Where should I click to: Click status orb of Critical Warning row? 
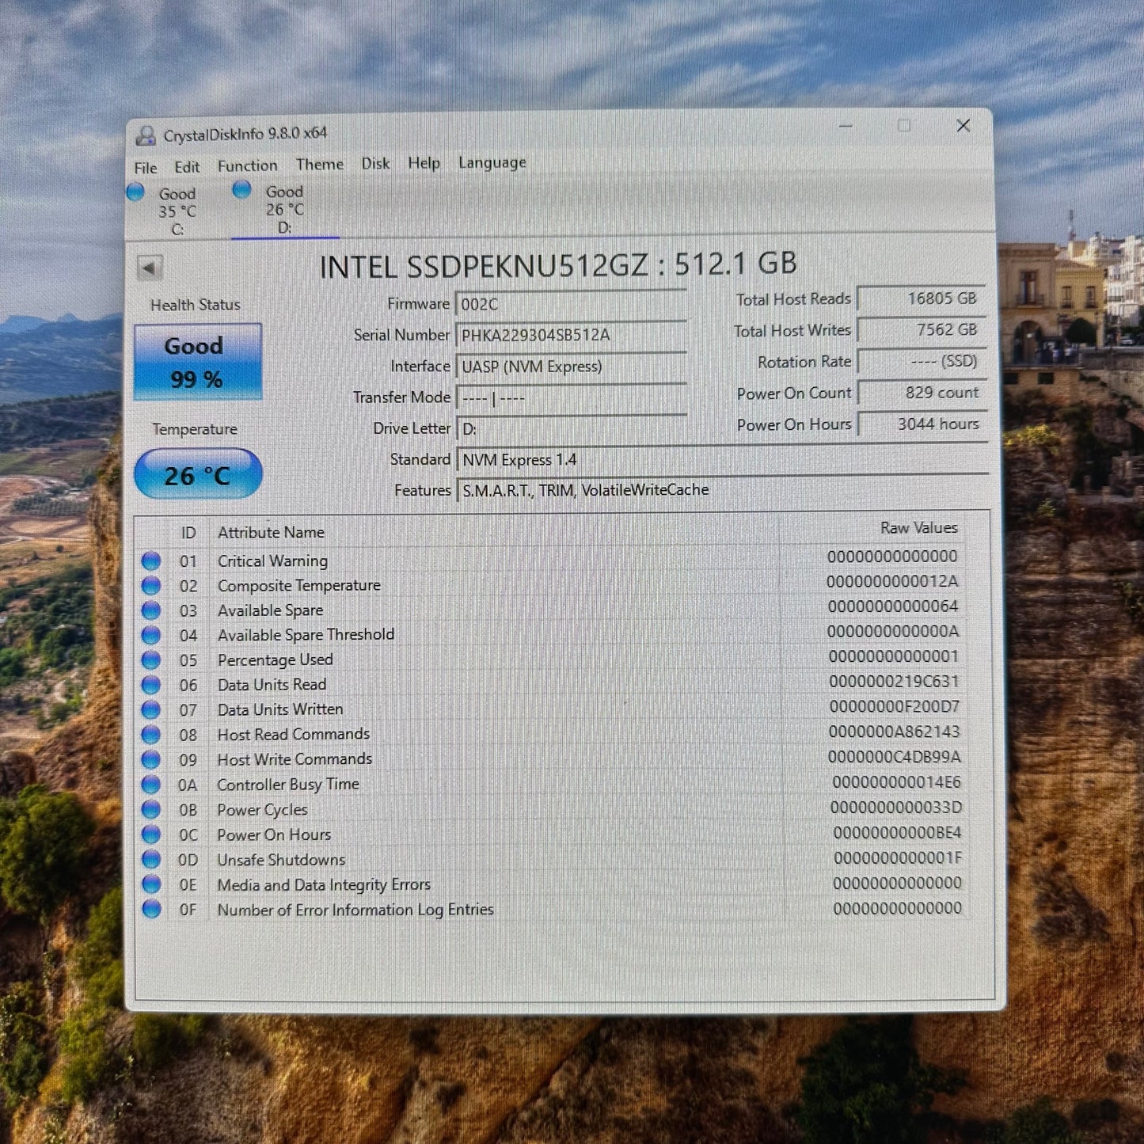(150, 561)
